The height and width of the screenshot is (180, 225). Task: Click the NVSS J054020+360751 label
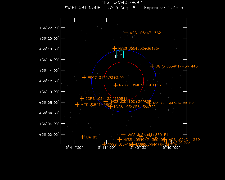point(174,103)
